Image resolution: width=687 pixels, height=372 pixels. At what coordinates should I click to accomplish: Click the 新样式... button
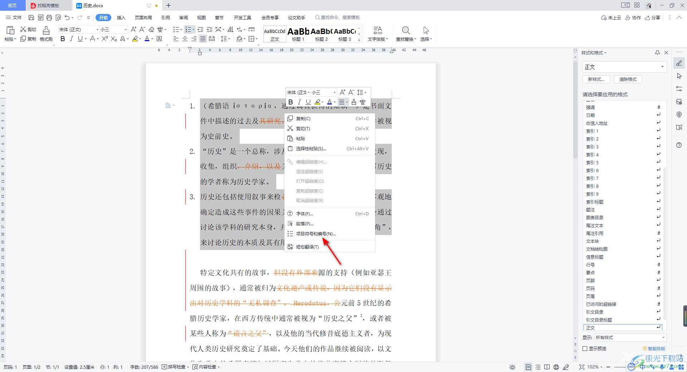[x=596, y=79]
